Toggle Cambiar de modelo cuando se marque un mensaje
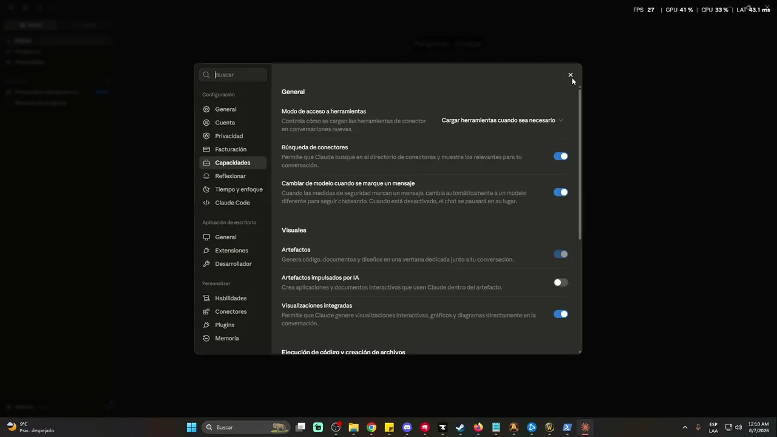 [560, 192]
